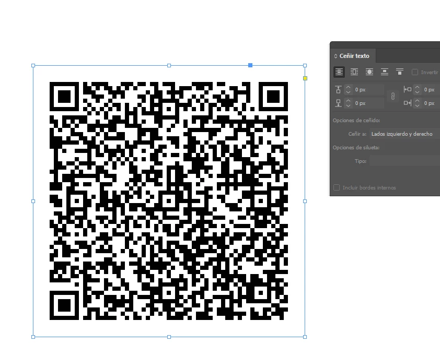Click the solid blue anchored-object square
The width and height of the screenshot is (440, 356).
tap(250, 65)
